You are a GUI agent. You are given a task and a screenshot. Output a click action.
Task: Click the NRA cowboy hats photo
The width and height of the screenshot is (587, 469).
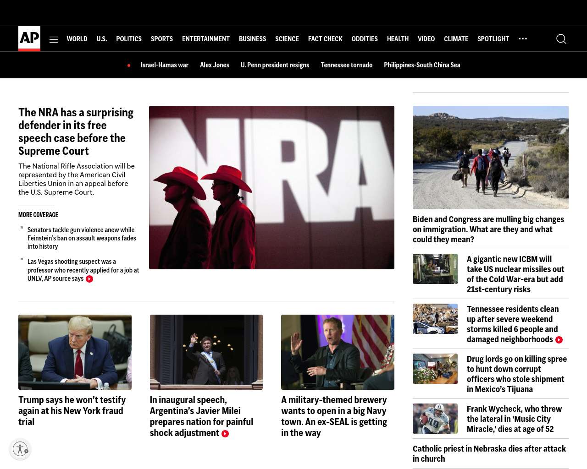tap(271, 187)
